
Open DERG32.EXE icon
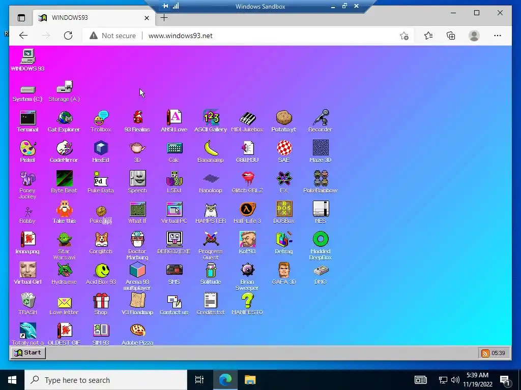[x=174, y=243]
